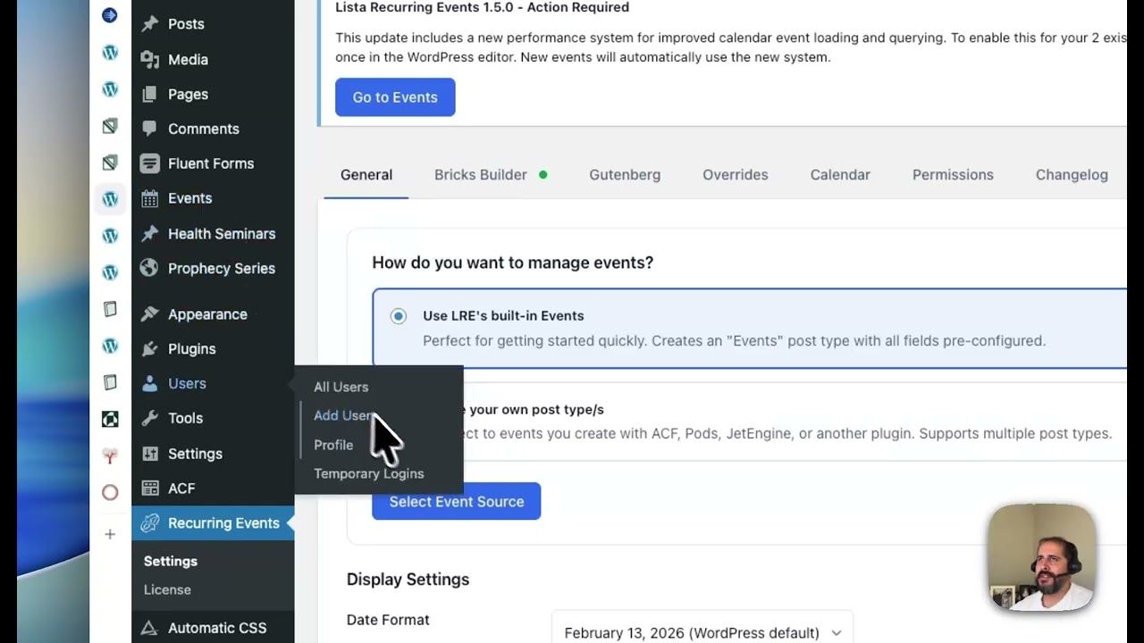
Task: View the Changelog tab
Action: (x=1072, y=175)
